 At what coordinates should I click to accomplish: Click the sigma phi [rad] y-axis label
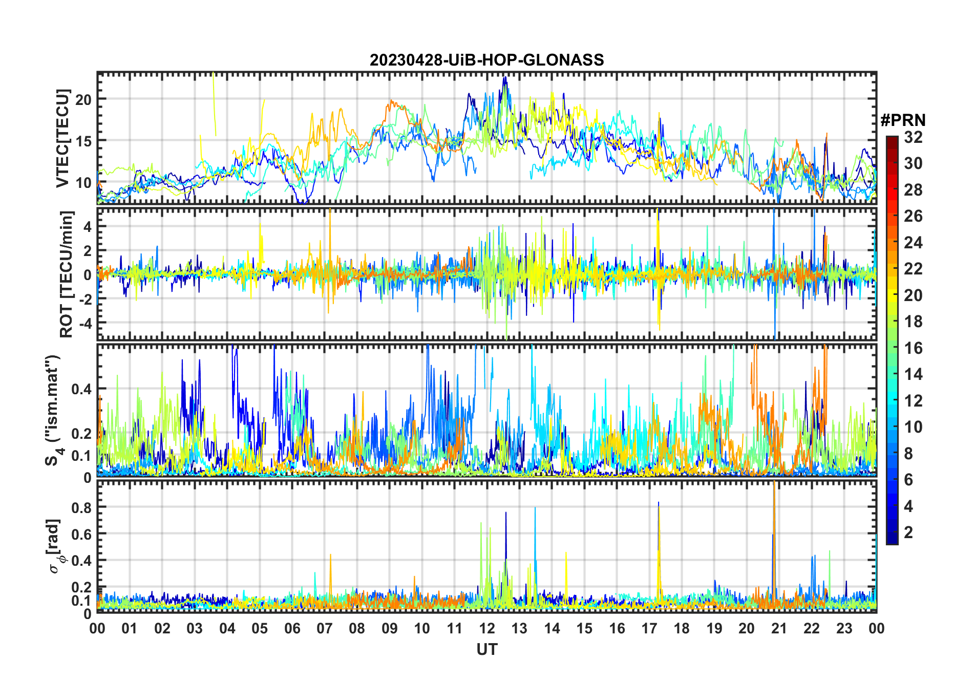tap(54, 546)
